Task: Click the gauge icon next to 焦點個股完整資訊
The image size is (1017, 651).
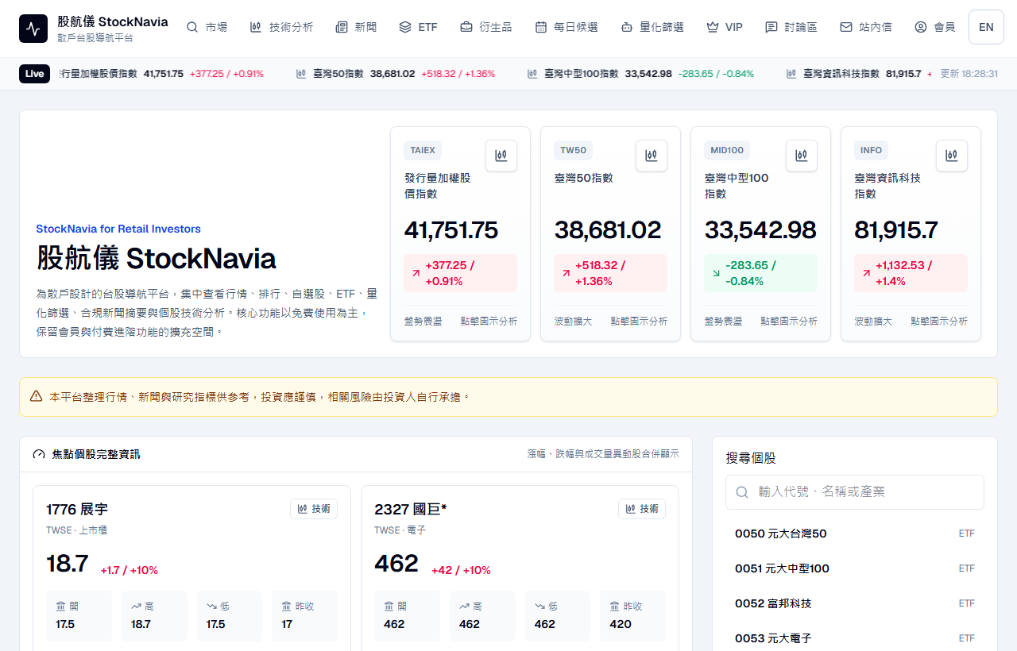Action: point(39,454)
